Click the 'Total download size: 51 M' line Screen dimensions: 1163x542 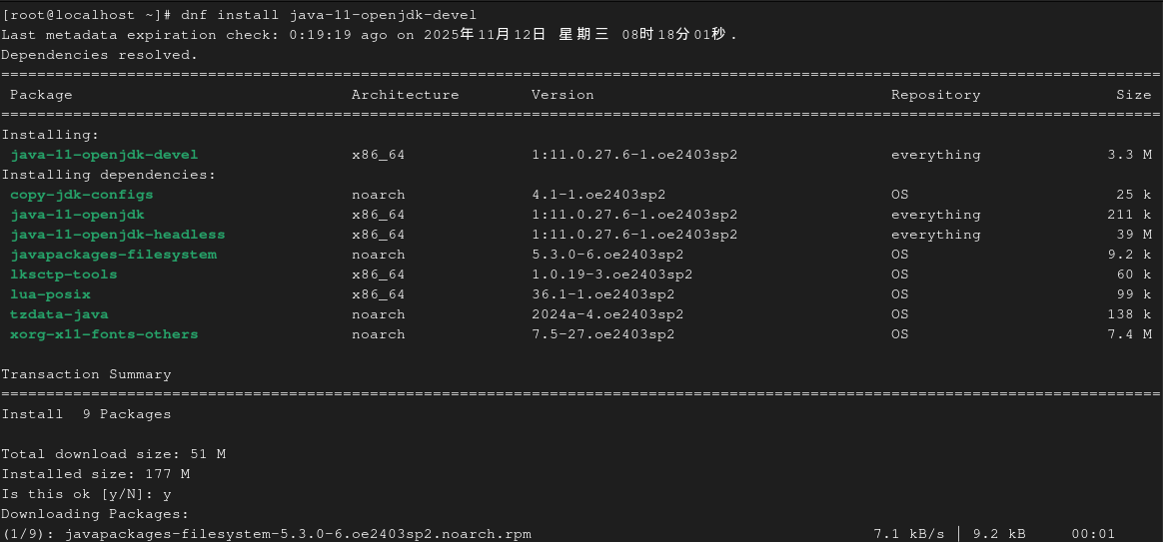click(113, 454)
